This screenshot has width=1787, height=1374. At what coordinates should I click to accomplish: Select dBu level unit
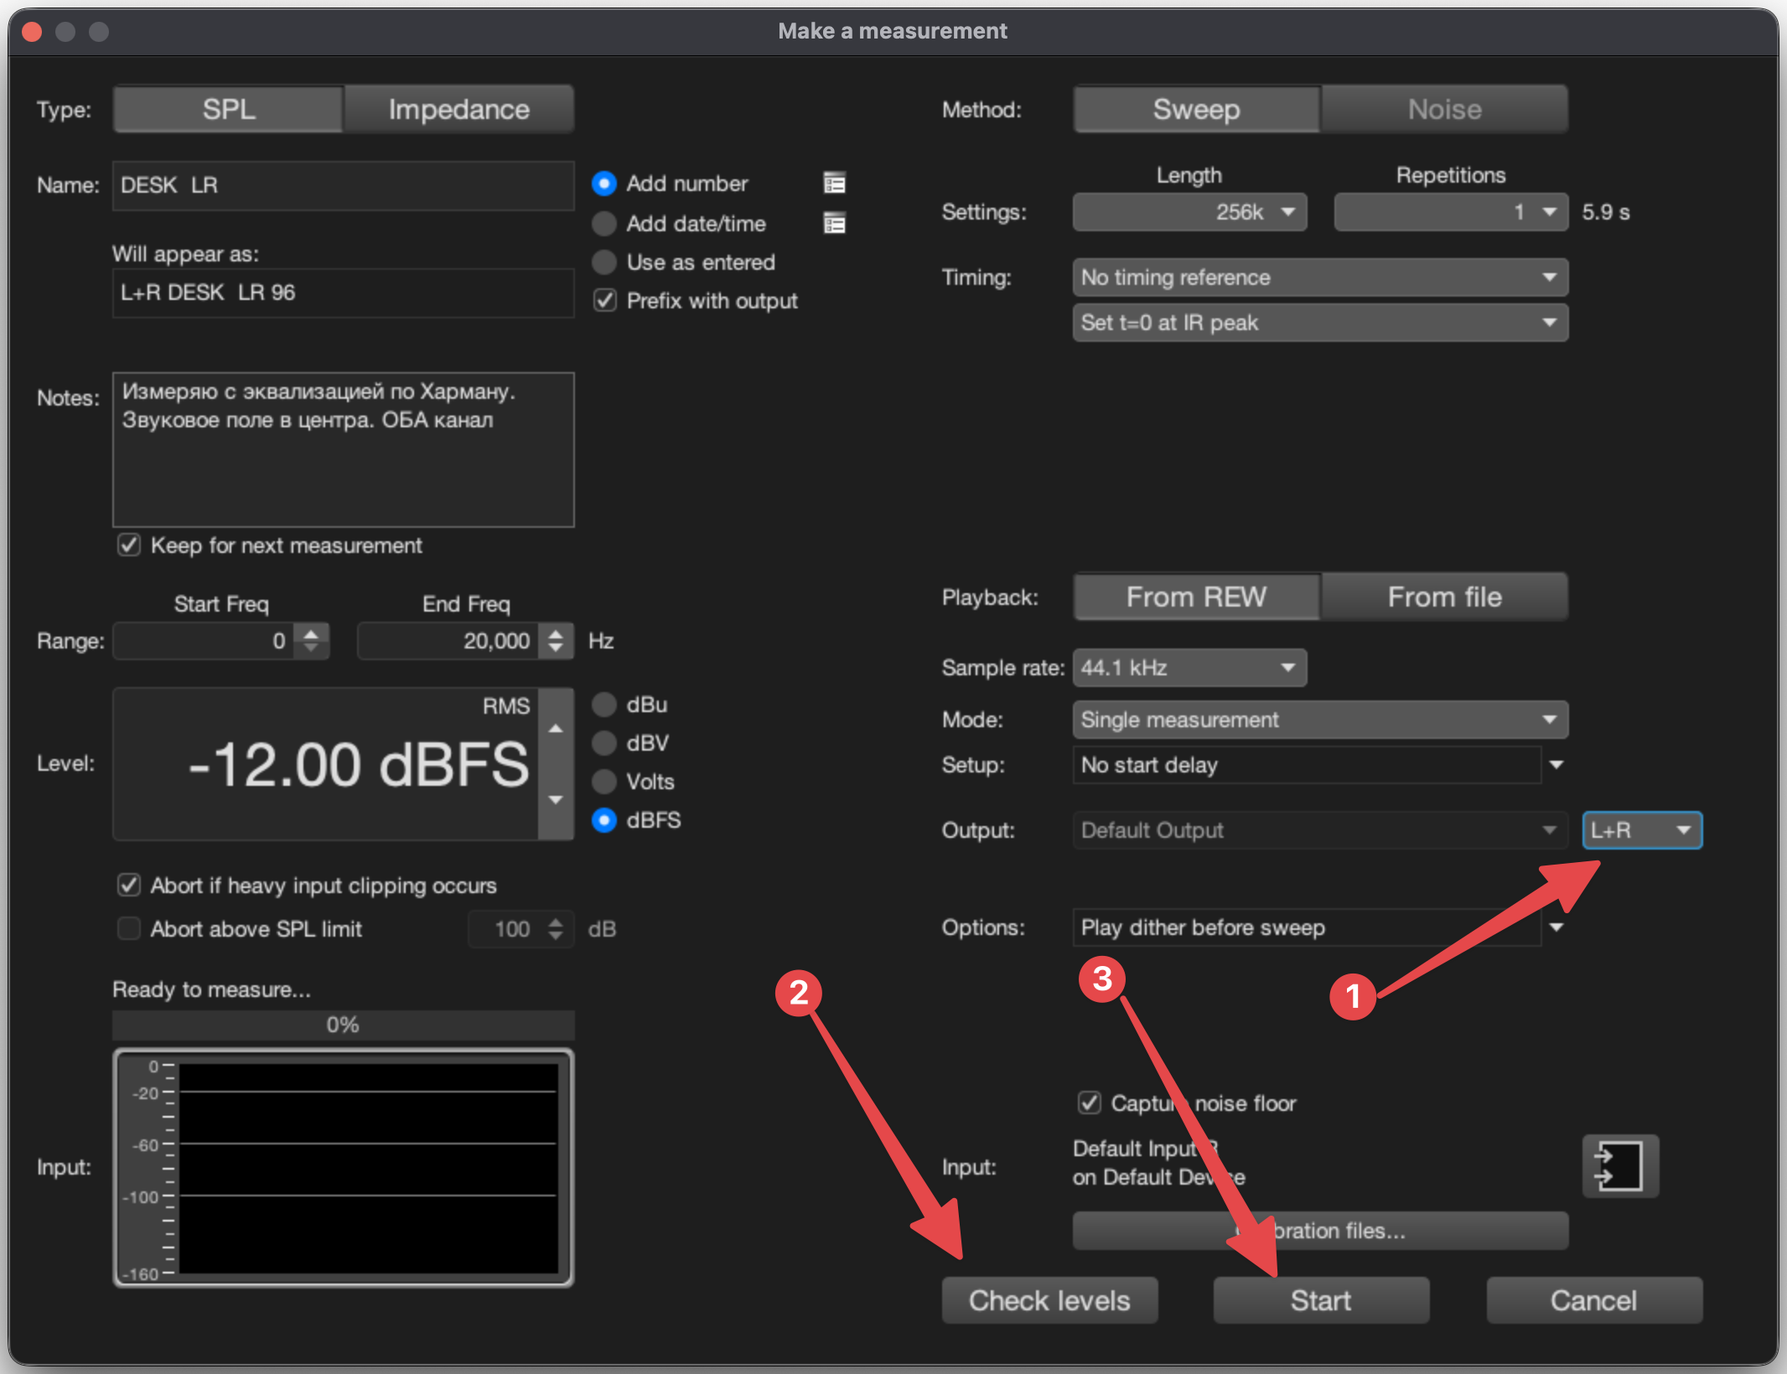point(603,705)
